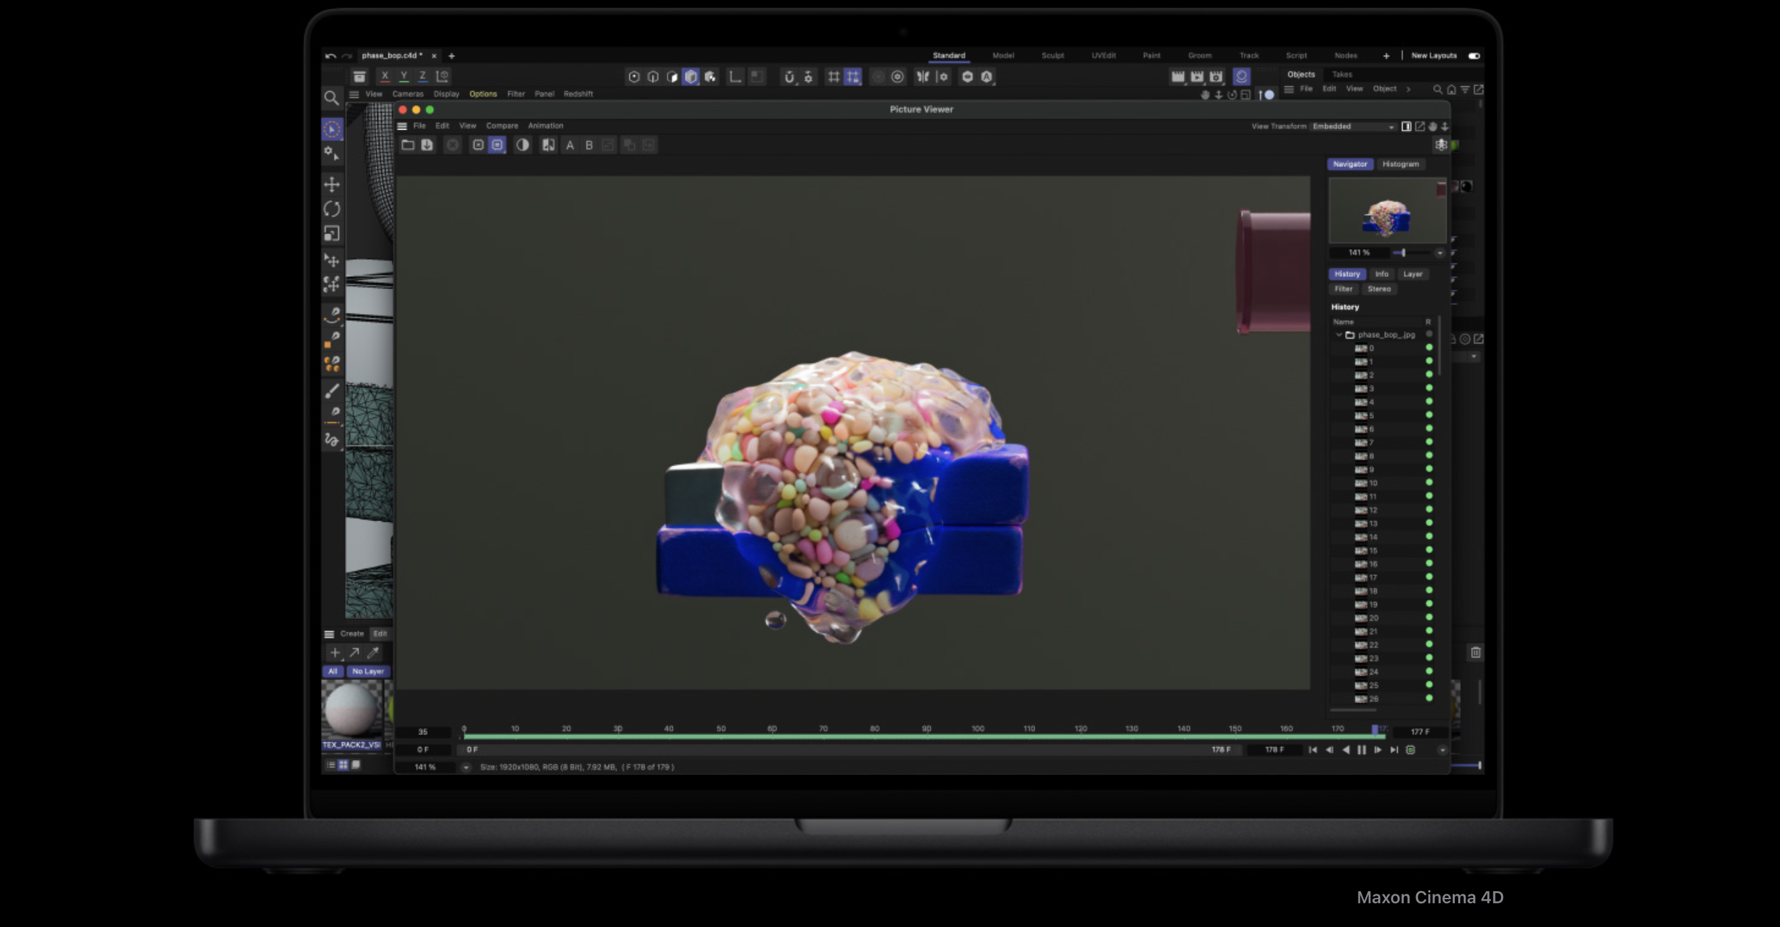Select the highlighted Model mode cube icon

pos(691,77)
